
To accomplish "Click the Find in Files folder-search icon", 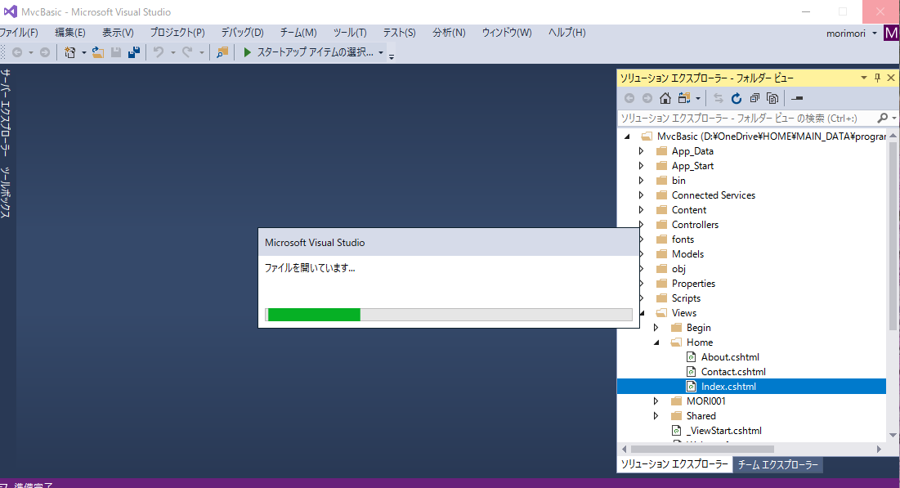I will 222,52.
